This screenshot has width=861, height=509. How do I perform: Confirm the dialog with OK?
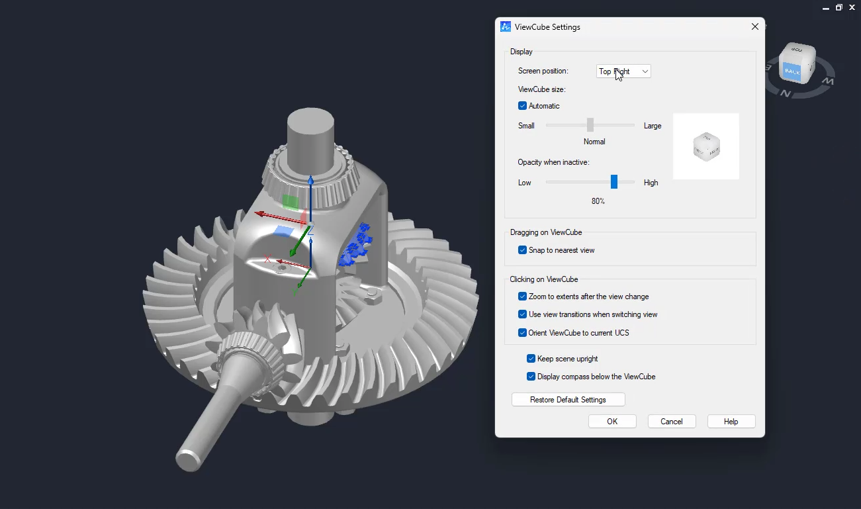612,422
